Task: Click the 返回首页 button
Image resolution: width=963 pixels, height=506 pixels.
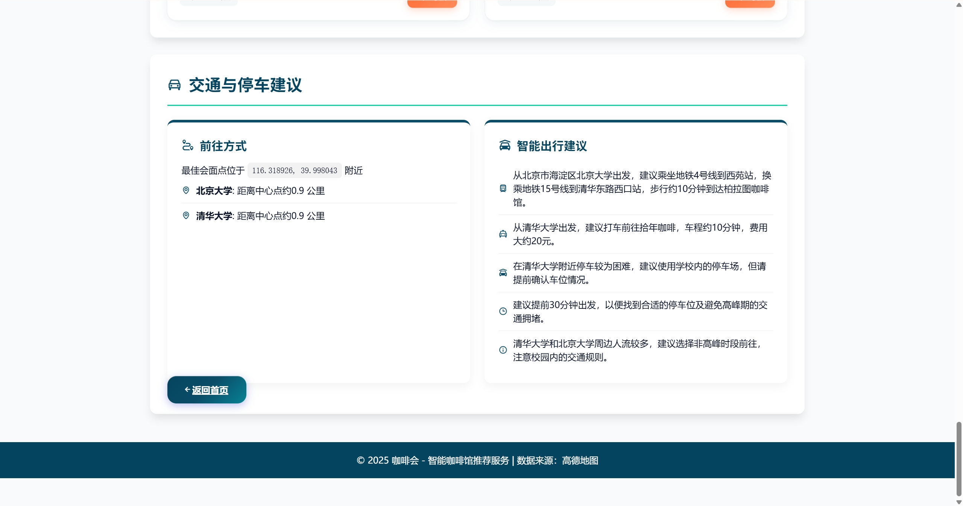Action: click(x=207, y=390)
